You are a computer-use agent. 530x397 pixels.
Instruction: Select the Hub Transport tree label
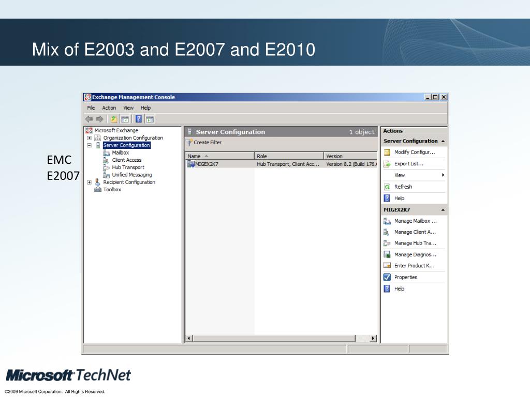pyautogui.click(x=128, y=167)
